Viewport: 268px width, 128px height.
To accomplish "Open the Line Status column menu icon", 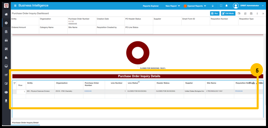I will 139,82.
